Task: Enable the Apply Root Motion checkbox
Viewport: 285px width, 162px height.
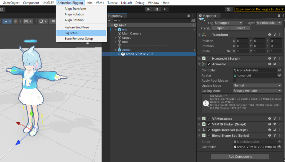Action: (235, 81)
